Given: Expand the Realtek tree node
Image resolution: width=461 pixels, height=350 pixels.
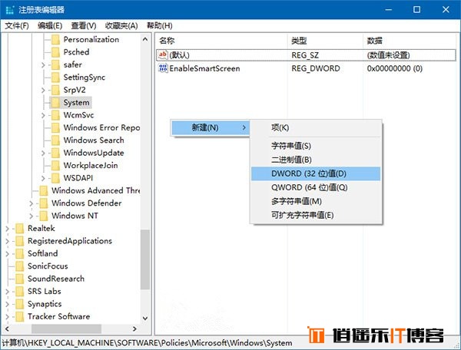Looking at the screenshot, I should coord(8,229).
